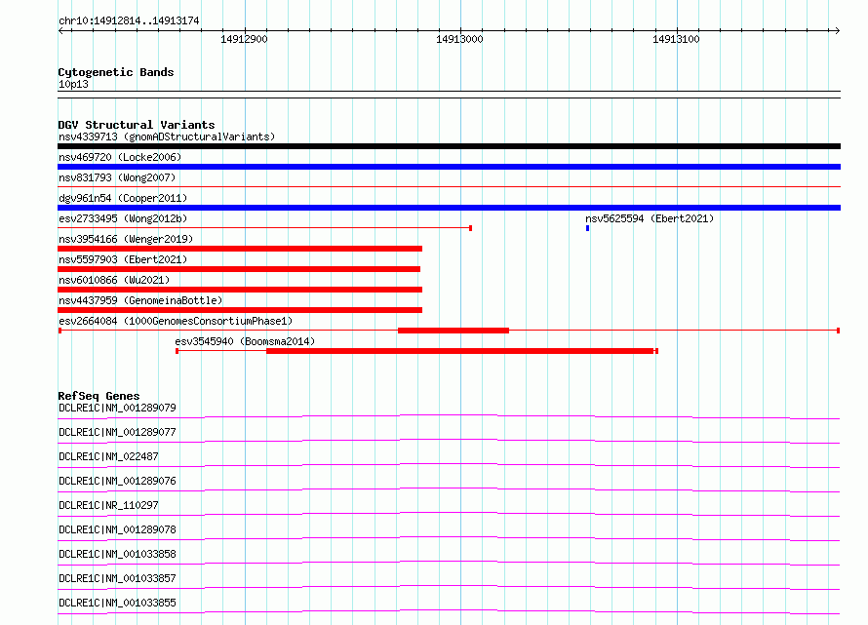Screen dimensions: 868x625
Task: Click variant label nsv4437959 (GenomeinaBottle)
Action: point(140,300)
